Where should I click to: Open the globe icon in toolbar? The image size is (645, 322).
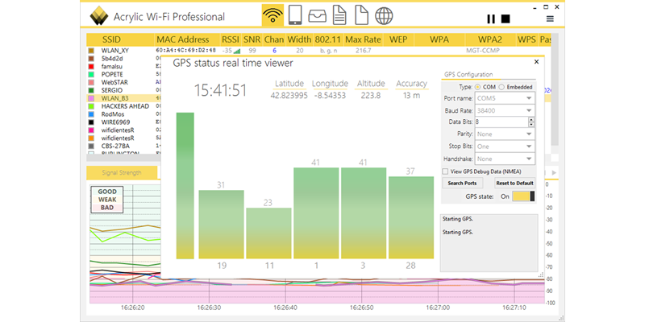(x=385, y=16)
